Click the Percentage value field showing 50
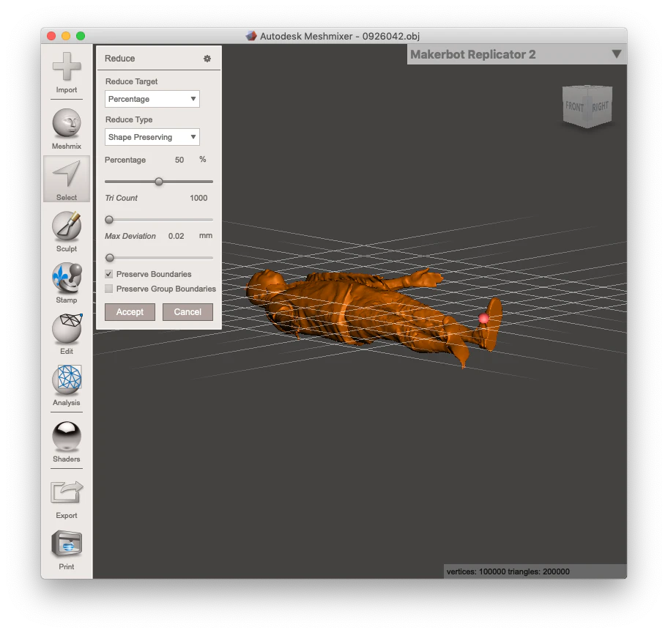The height and width of the screenshot is (633, 668). [x=179, y=160]
